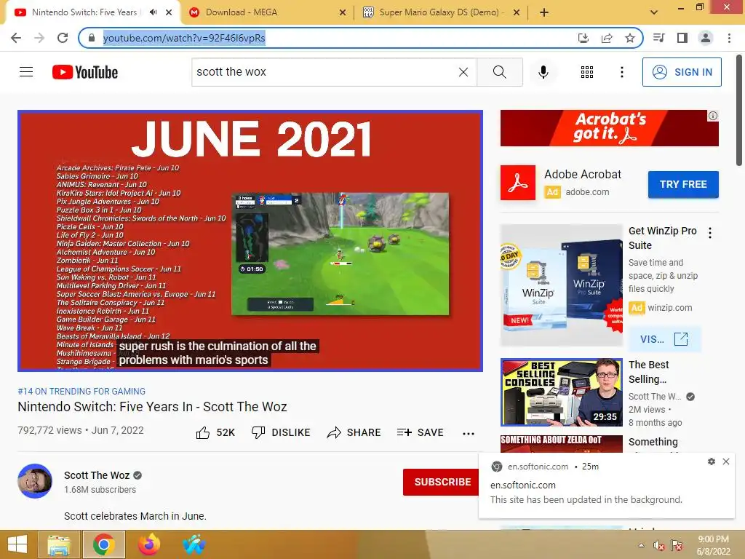Switch to Download - MEGA tab
The width and height of the screenshot is (745, 559).
[268, 12]
